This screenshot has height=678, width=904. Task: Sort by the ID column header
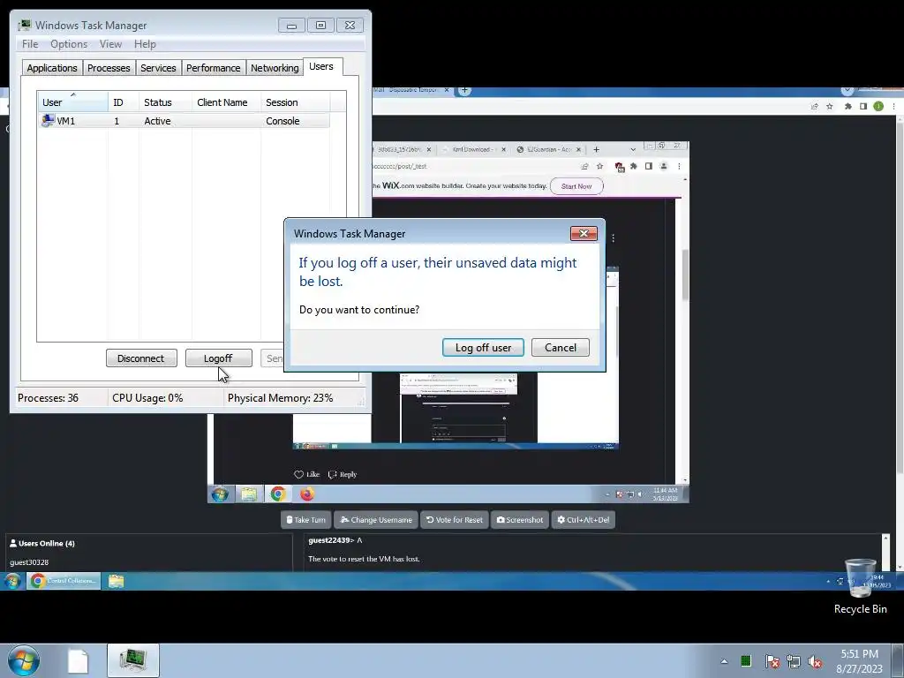(123, 102)
